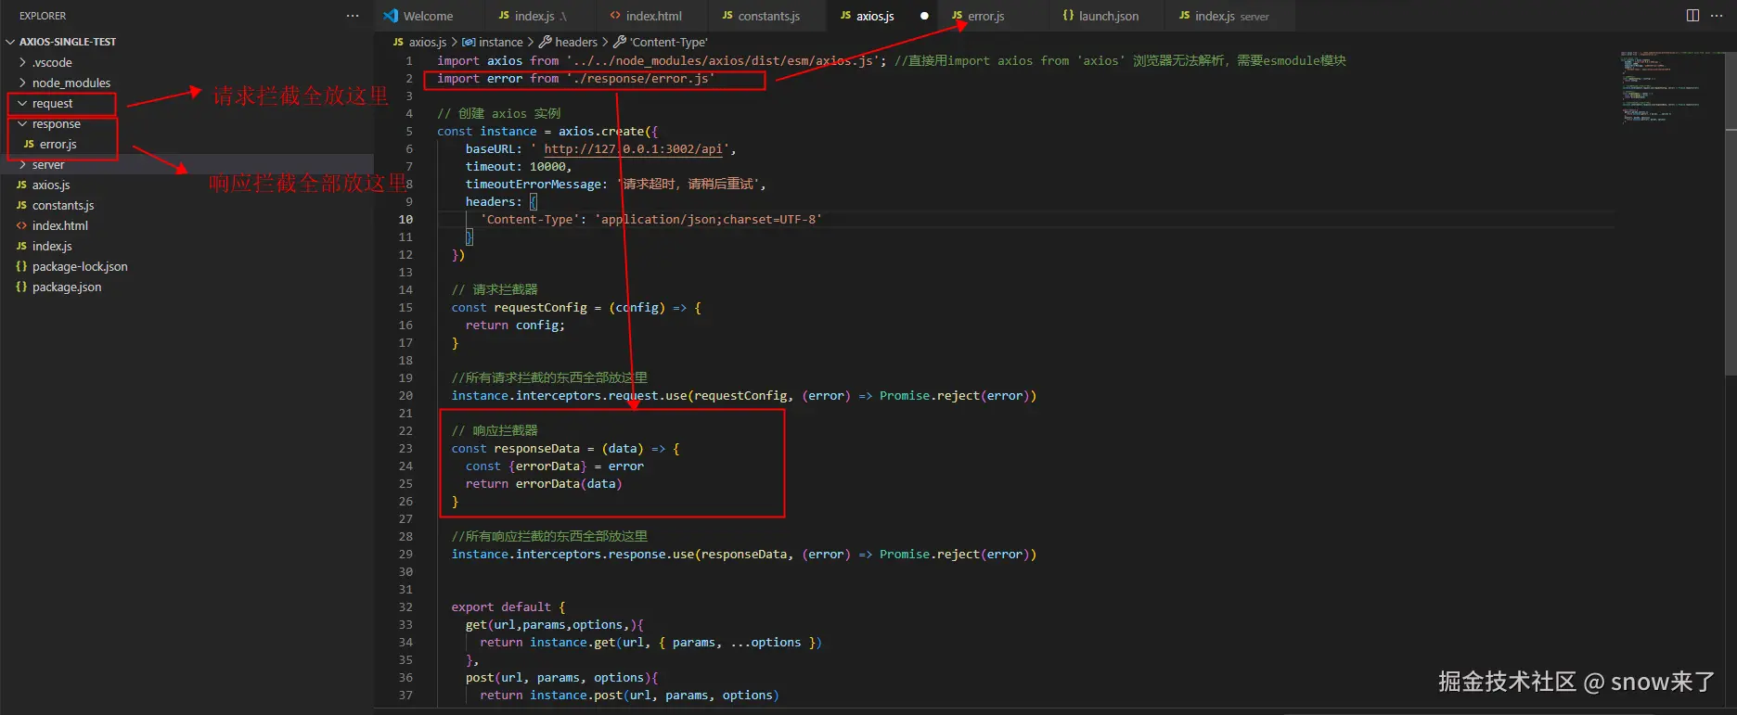Click 'export default {' on line 32
Image resolution: width=1737 pixels, height=715 pixels.
(508, 607)
